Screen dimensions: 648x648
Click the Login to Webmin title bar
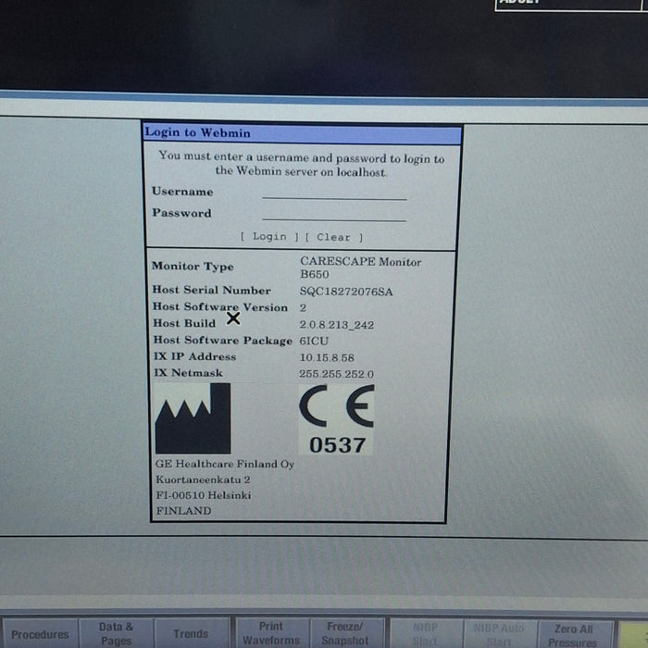302,133
